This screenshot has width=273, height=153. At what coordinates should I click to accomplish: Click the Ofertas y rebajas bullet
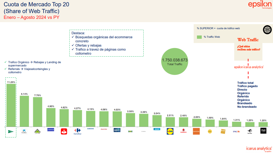pyautogui.click(x=88, y=46)
